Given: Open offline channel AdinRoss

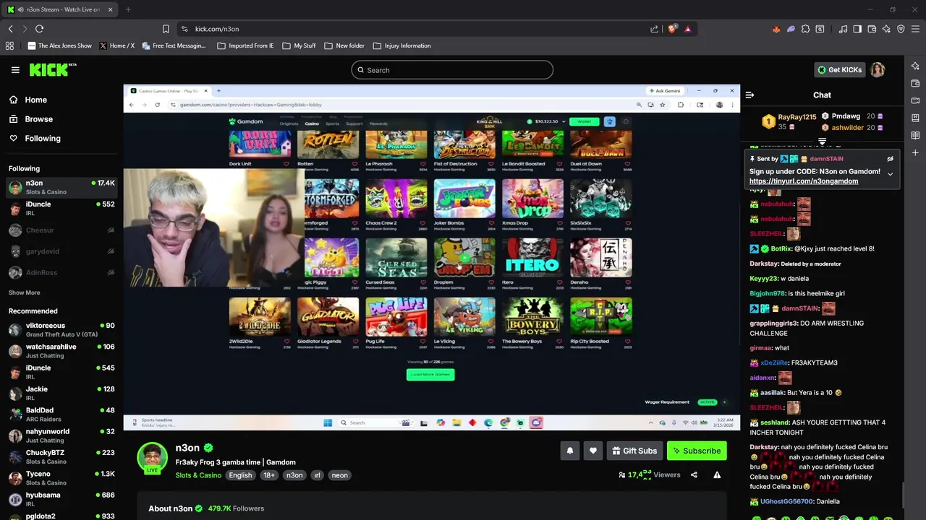Looking at the screenshot, I should (x=61, y=272).
